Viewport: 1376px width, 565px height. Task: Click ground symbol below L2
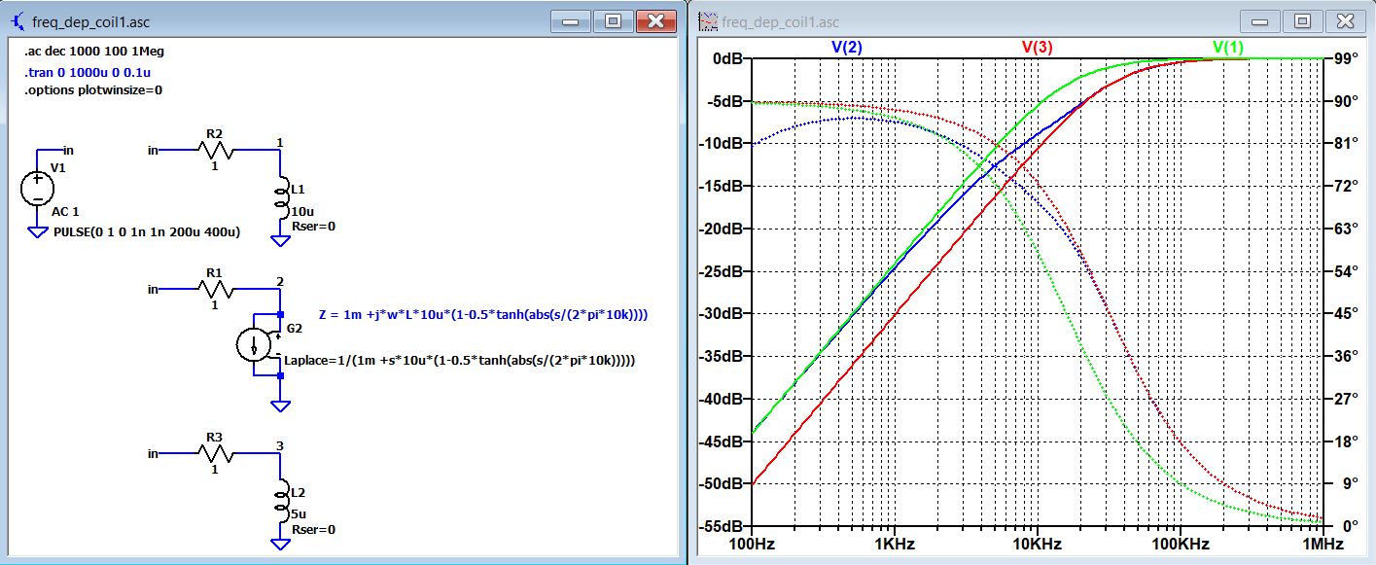(x=282, y=544)
